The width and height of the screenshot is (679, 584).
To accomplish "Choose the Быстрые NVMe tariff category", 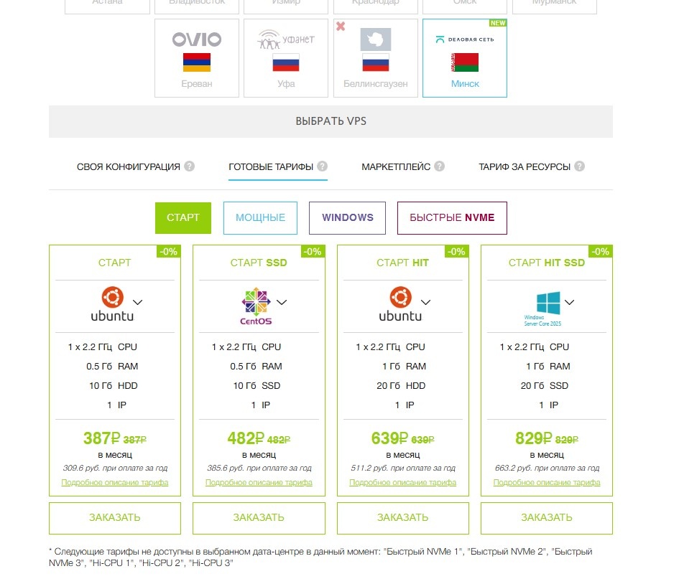I will 452,218.
